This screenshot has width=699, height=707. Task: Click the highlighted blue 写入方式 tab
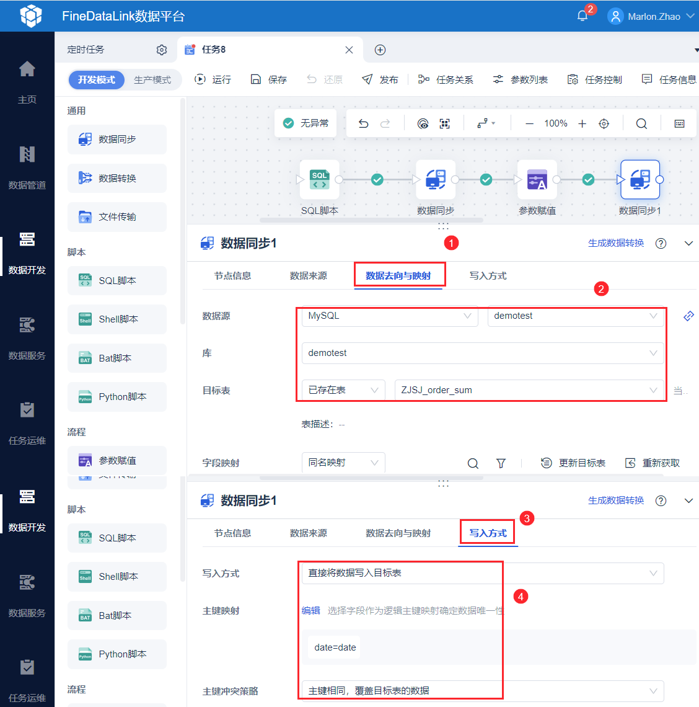click(x=488, y=533)
